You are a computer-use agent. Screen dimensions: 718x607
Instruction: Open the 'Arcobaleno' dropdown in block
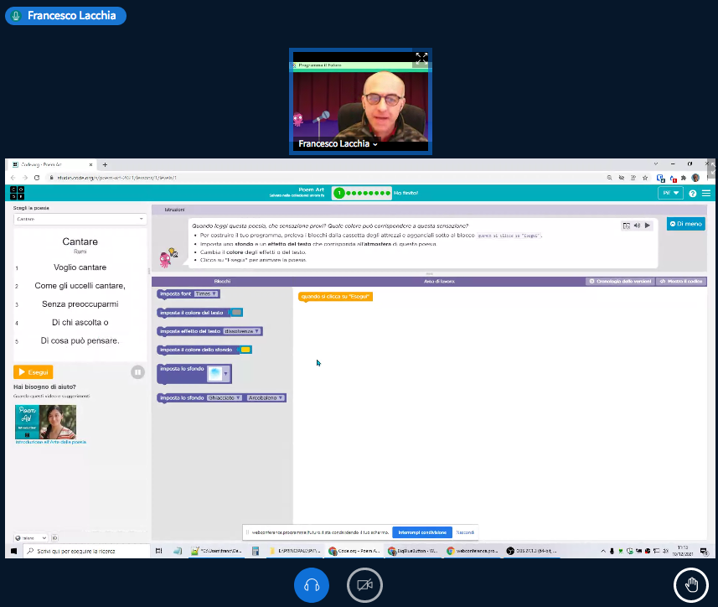coord(265,397)
